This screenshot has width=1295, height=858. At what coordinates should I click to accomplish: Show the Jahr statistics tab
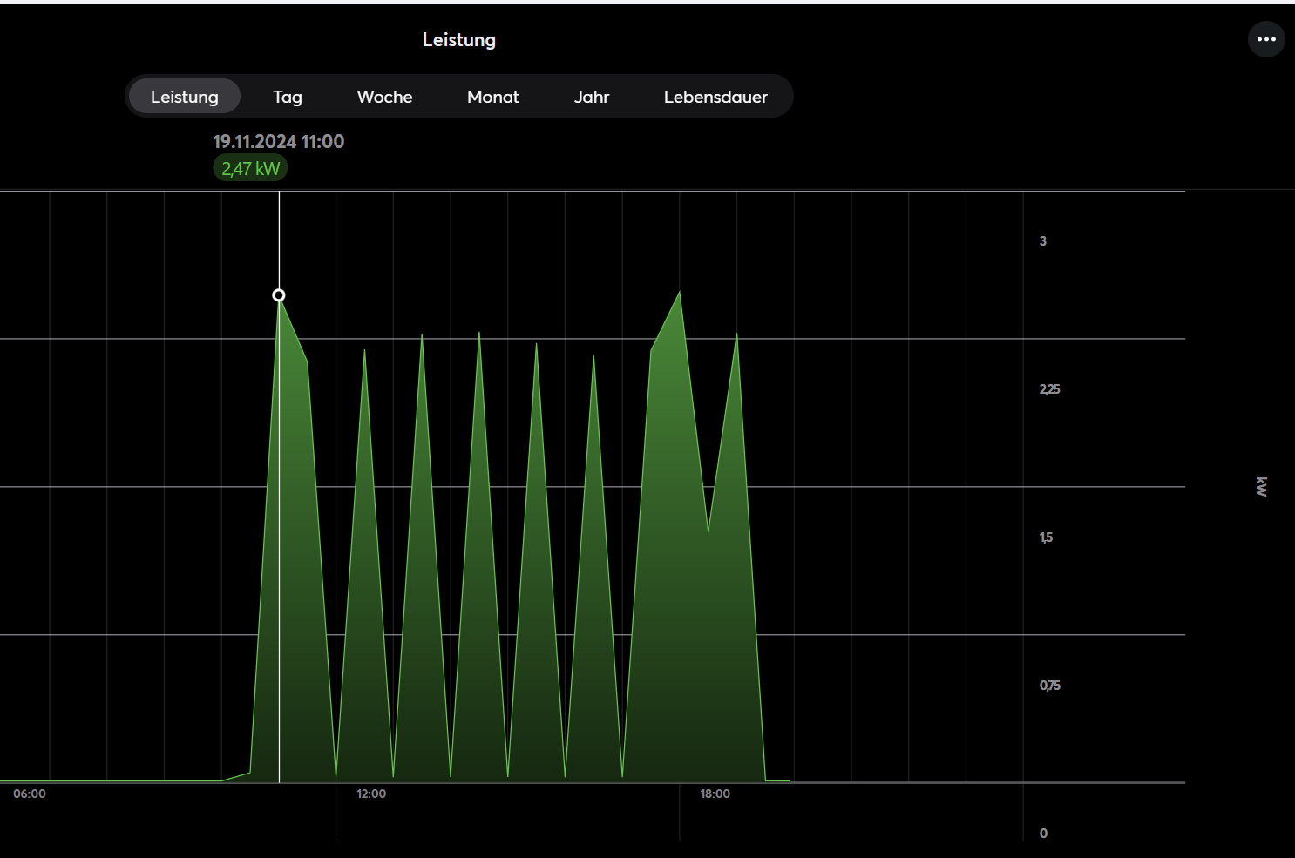(x=592, y=97)
